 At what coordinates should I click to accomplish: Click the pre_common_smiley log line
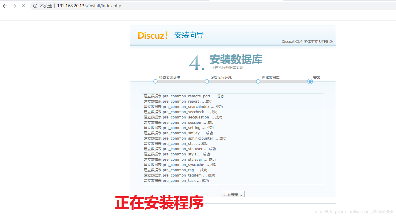(178, 133)
